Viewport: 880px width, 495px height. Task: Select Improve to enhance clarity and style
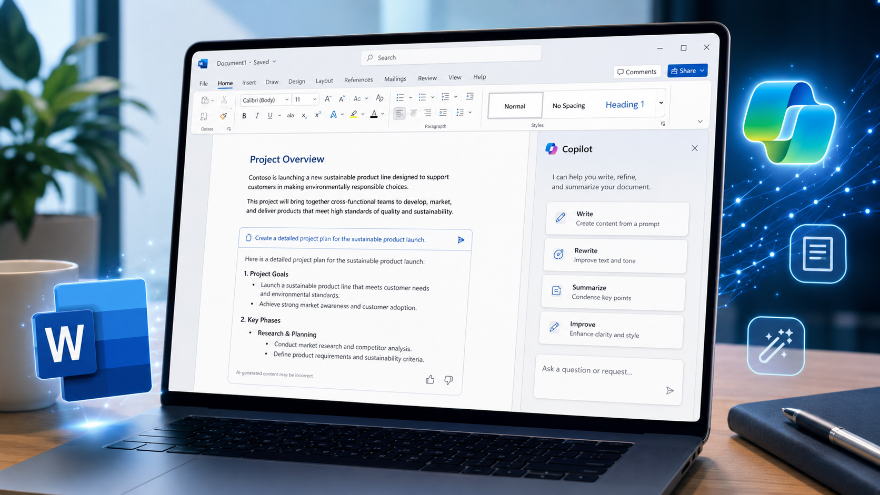pyautogui.click(x=611, y=330)
